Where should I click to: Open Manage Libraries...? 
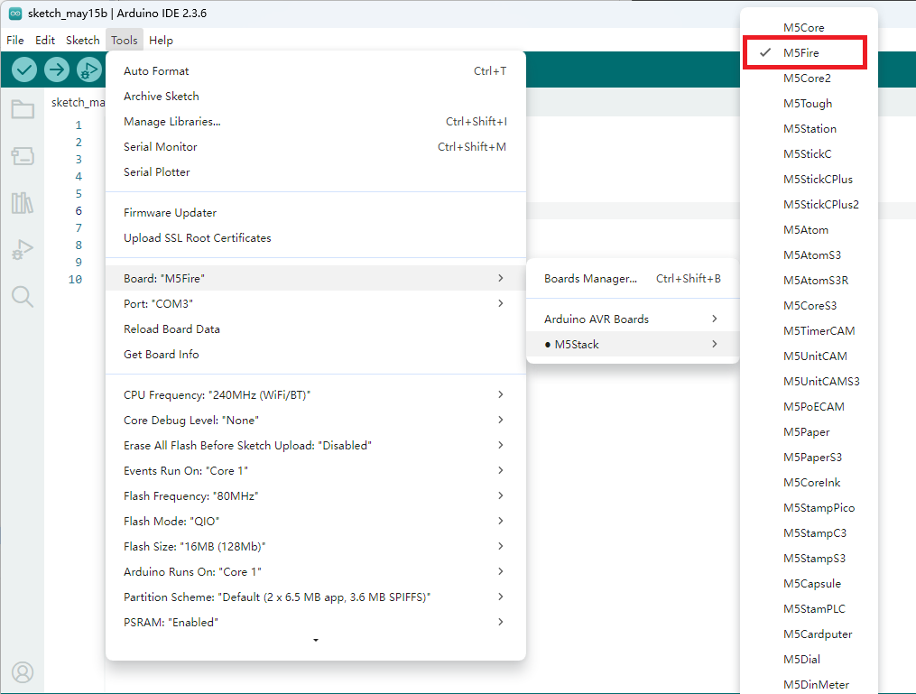click(316, 122)
